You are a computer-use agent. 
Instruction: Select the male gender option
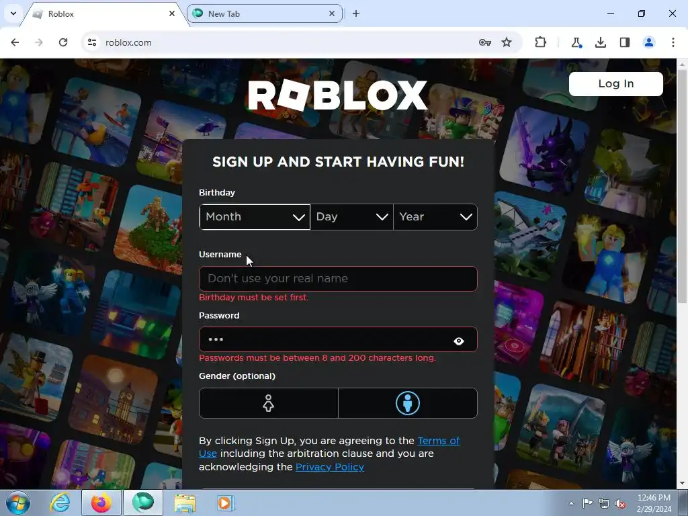click(408, 403)
